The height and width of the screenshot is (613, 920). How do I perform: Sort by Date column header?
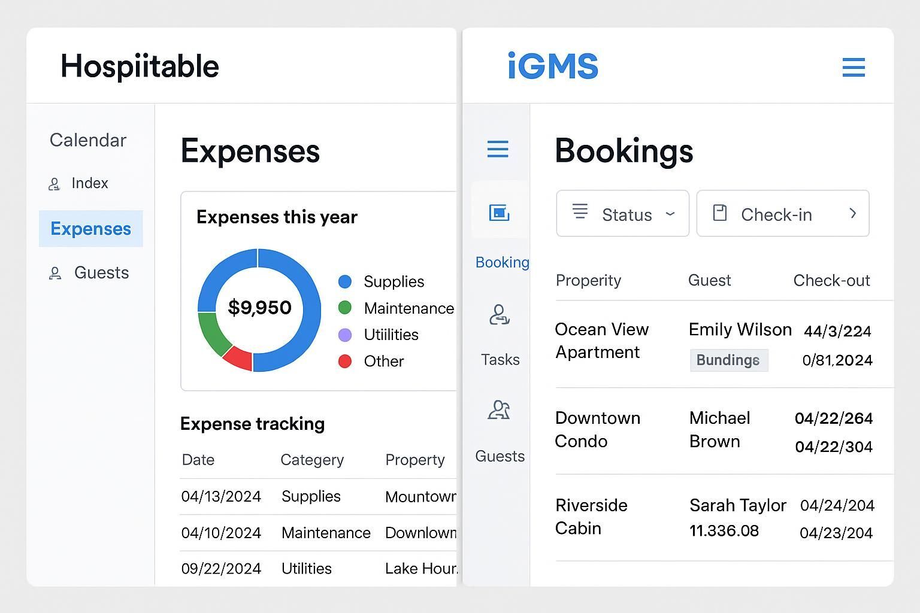(198, 460)
